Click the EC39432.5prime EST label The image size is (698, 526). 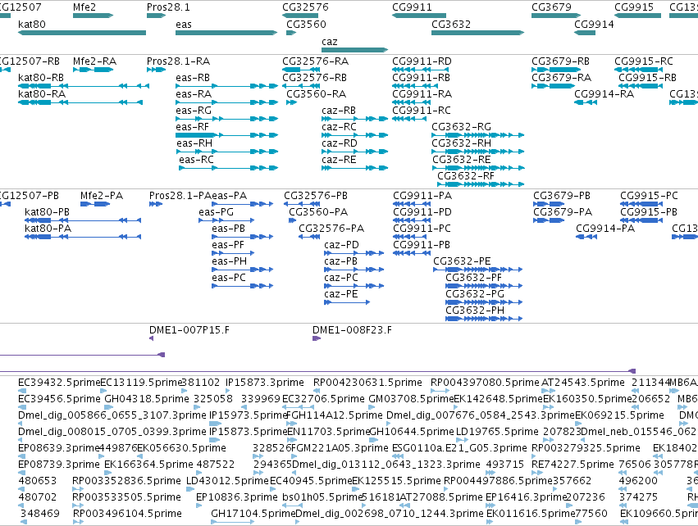click(59, 383)
